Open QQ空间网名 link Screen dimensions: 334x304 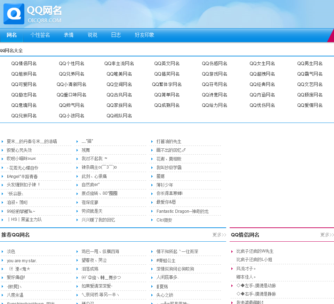(x=119, y=84)
